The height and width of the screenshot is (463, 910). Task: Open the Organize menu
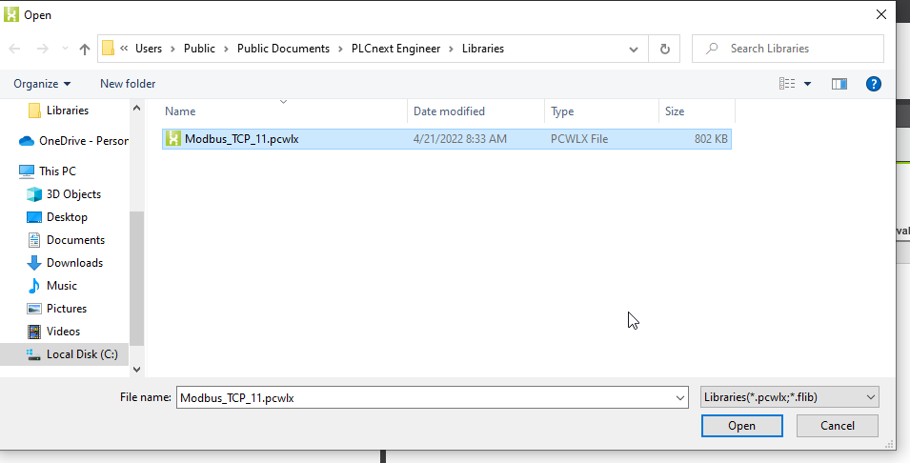tap(42, 84)
